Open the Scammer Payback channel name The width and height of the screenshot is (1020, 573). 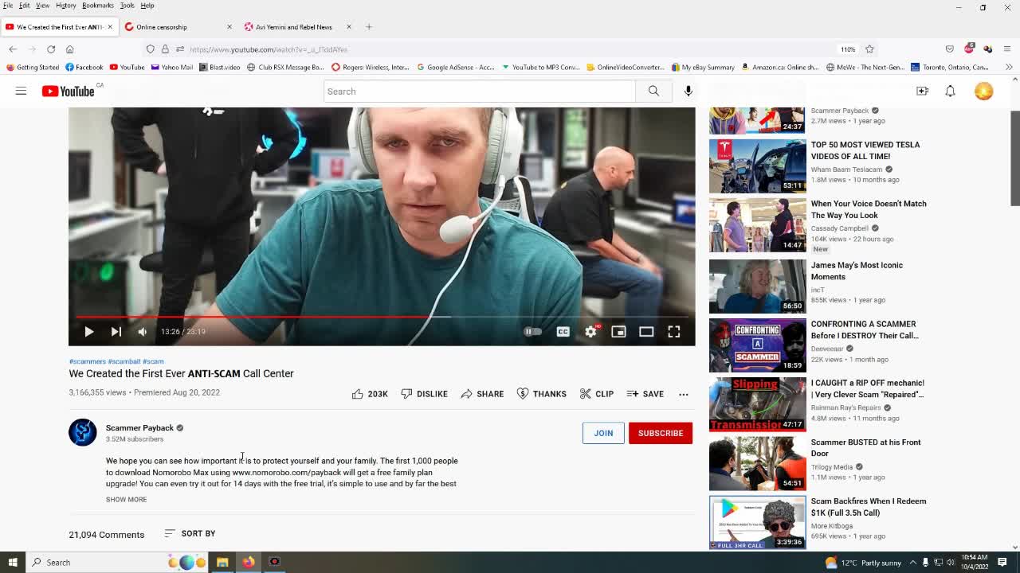click(139, 428)
